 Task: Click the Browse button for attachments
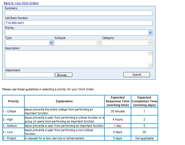click(x=64, y=75)
